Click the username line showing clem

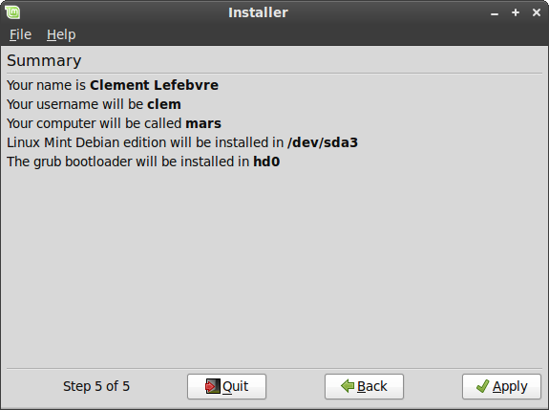coord(94,104)
